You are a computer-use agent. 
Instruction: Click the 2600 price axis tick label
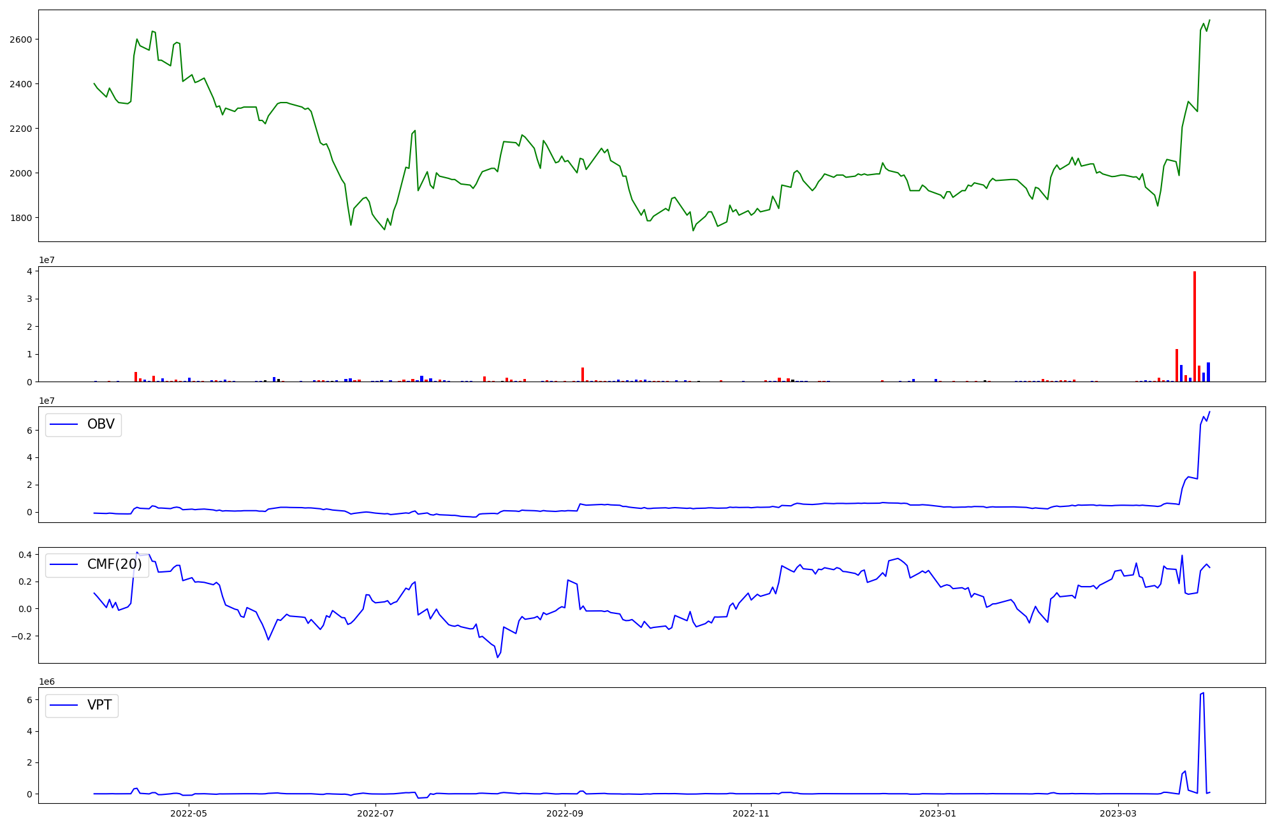coord(20,39)
